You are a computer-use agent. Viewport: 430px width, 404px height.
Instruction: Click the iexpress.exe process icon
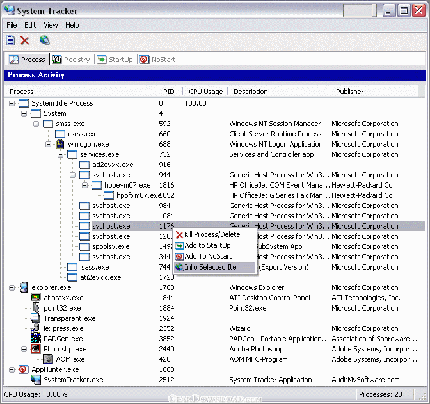[x=36, y=328]
